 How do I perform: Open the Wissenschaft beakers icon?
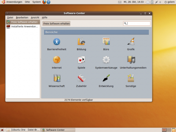(57, 78)
